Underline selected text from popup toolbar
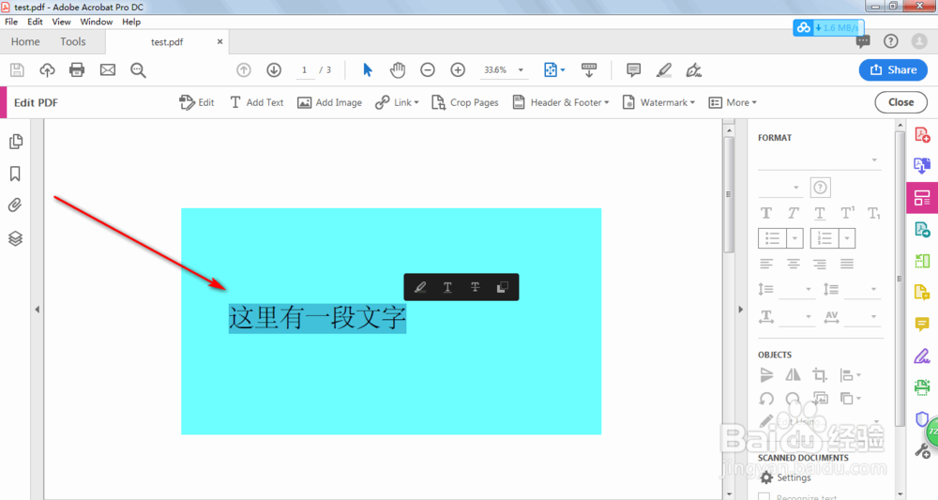The height and width of the screenshot is (500, 938). point(447,287)
